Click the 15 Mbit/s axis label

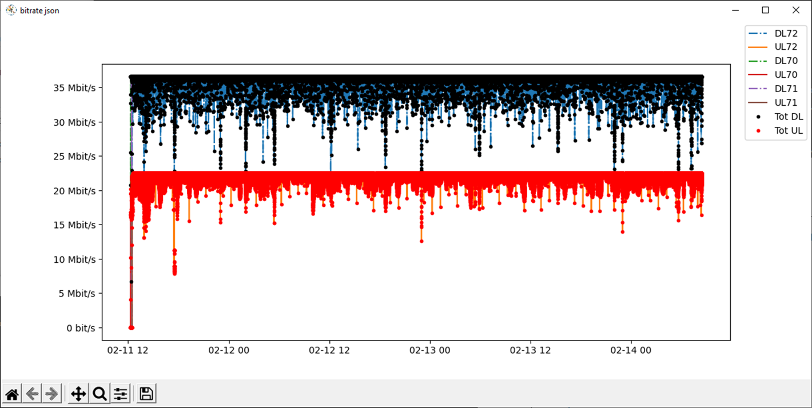pyautogui.click(x=74, y=225)
